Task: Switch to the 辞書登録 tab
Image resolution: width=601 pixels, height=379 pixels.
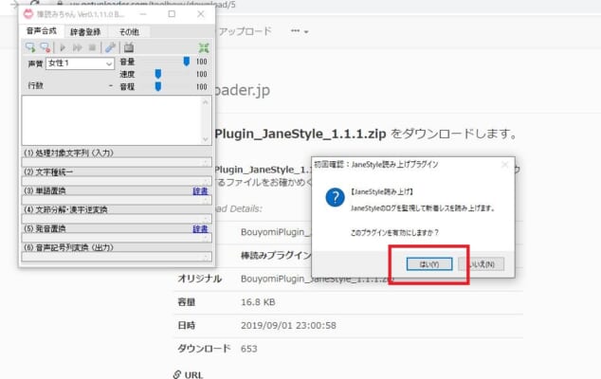Action: (x=85, y=32)
